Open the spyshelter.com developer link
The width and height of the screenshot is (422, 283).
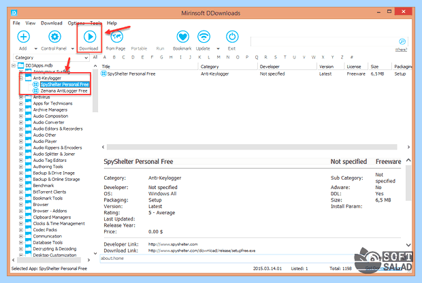(173, 244)
